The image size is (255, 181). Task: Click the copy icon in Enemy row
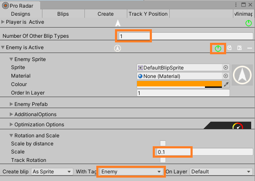point(229,48)
